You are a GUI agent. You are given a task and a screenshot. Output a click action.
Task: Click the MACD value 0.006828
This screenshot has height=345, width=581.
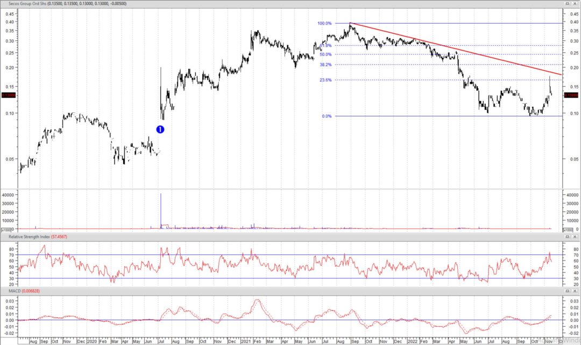31,291
